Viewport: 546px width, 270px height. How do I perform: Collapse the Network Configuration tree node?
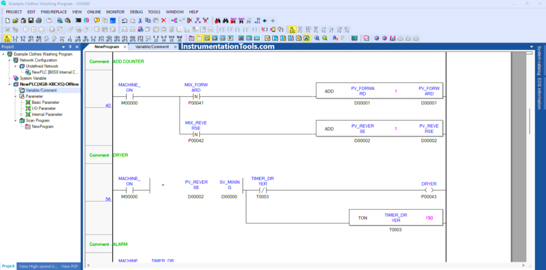10,60
